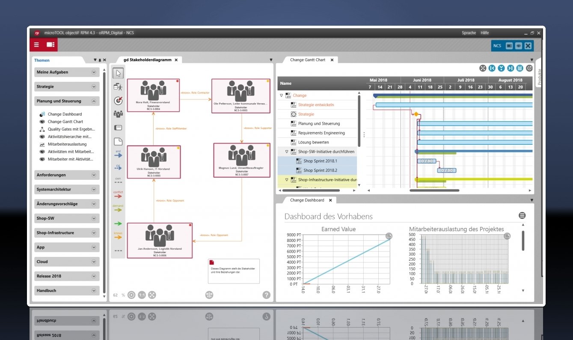Choose the goal target tool in diagram palette

tap(118, 101)
